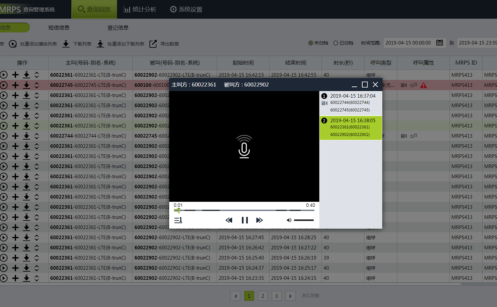Expand details of the last table row

(37, 278)
